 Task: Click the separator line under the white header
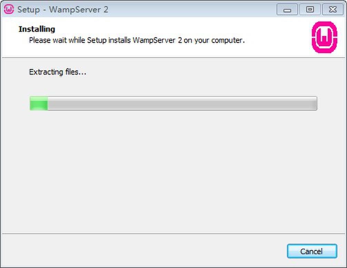point(173,58)
